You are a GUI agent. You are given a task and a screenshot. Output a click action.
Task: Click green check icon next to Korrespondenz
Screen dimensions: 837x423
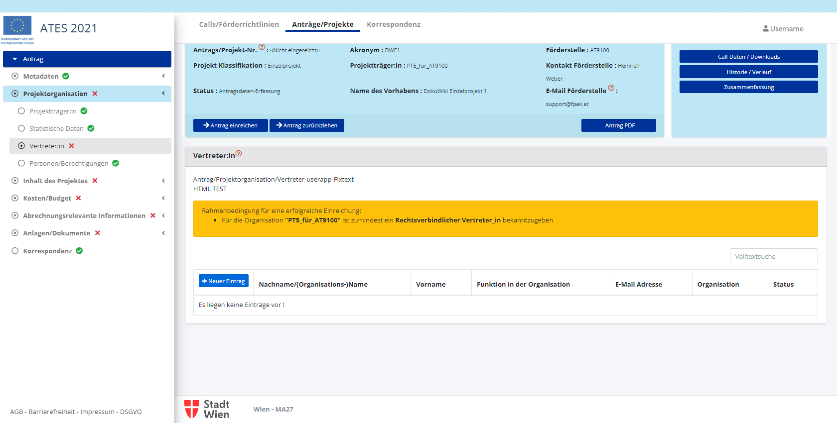point(79,251)
